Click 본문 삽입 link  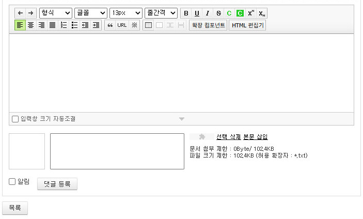(256, 137)
